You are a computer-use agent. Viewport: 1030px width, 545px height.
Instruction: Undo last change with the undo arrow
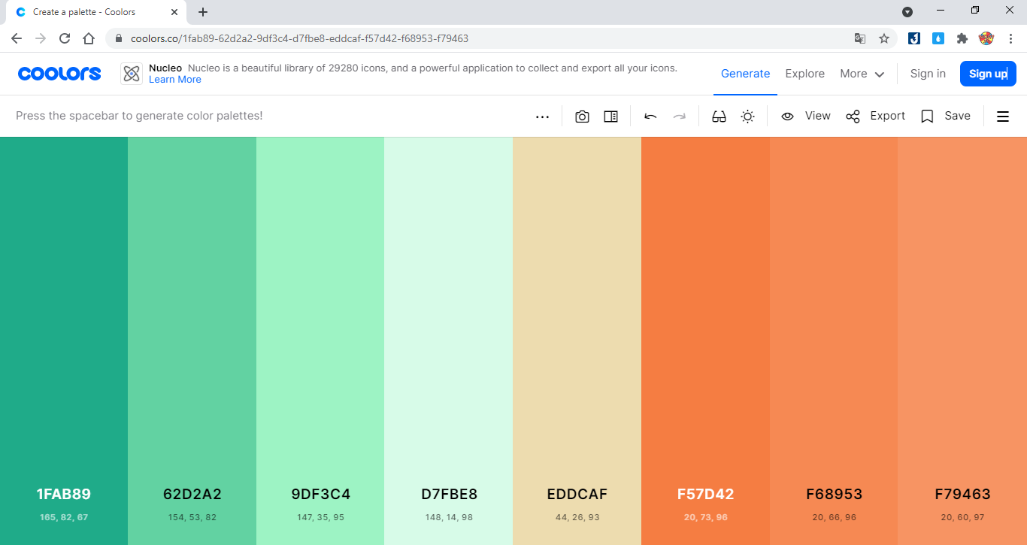(651, 117)
